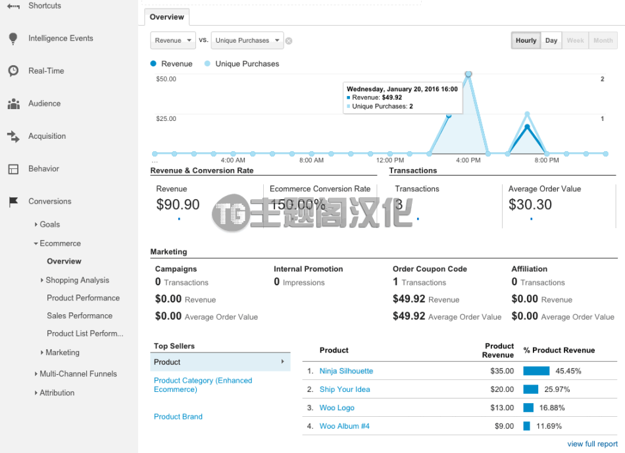
Task: Click the Affiliation heading
Action: click(530, 269)
